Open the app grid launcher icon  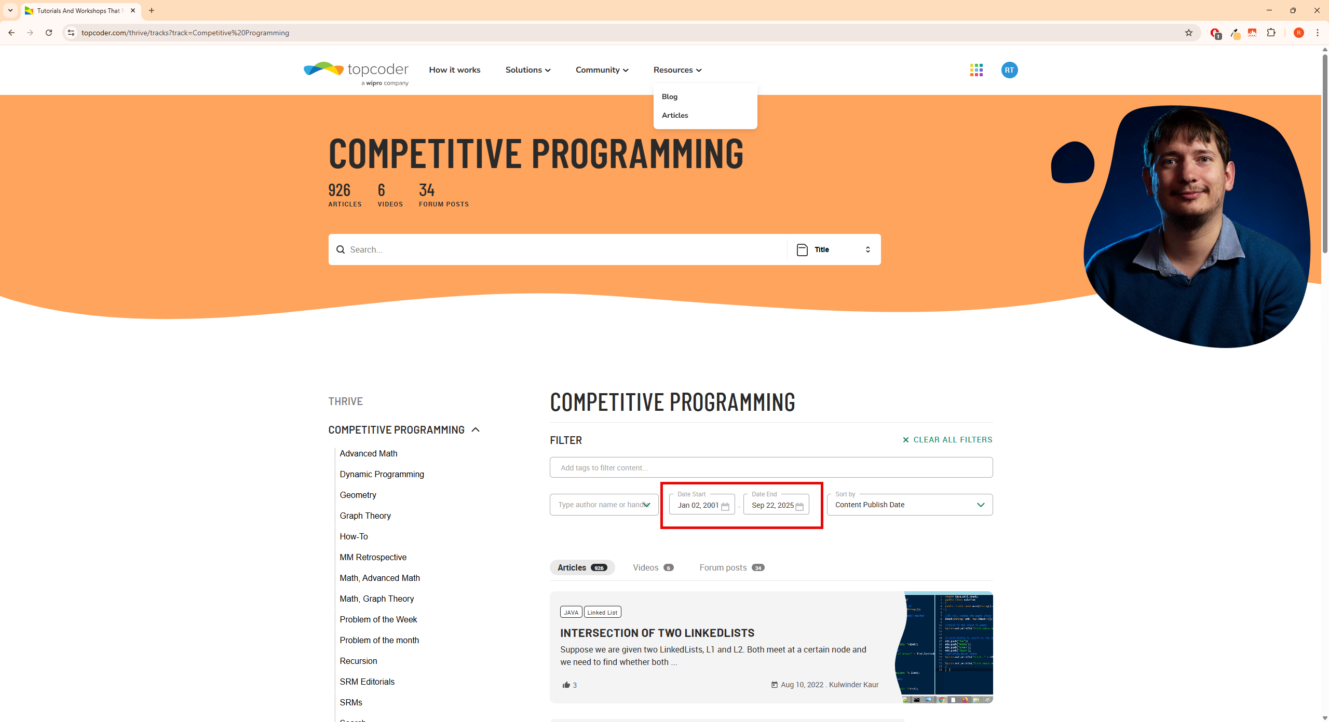pyautogui.click(x=976, y=70)
